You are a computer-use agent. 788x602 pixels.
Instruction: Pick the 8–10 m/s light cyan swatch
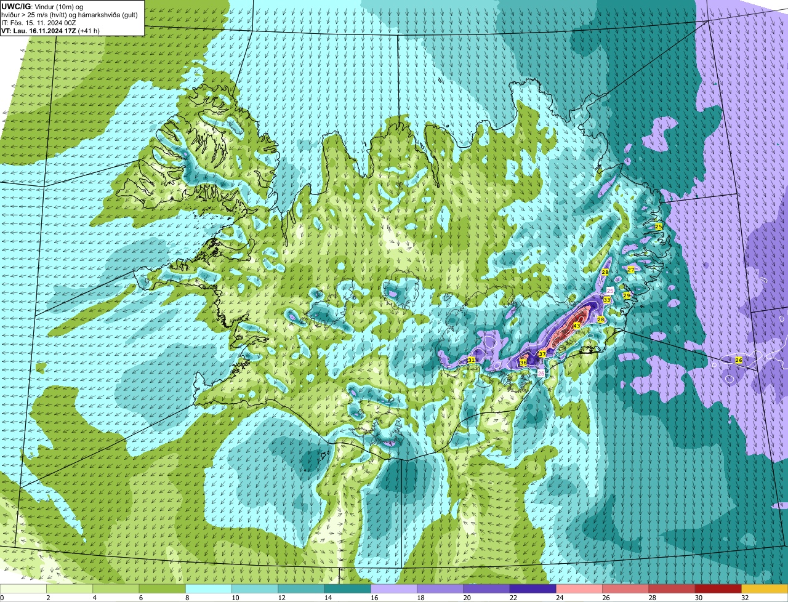tap(209, 588)
